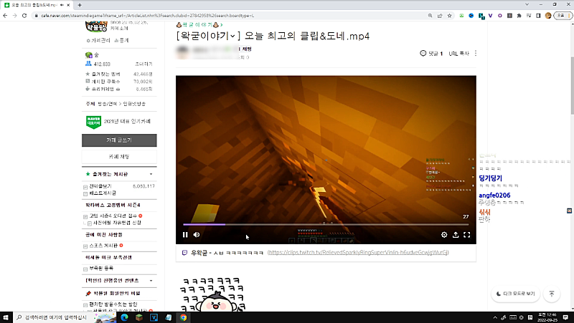Click the share icon in the video player

click(x=456, y=235)
